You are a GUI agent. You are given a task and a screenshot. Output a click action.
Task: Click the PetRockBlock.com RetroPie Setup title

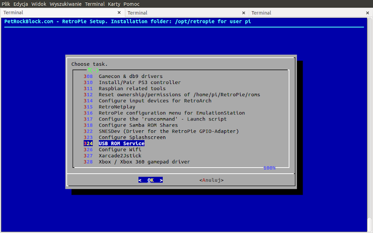coord(127,21)
